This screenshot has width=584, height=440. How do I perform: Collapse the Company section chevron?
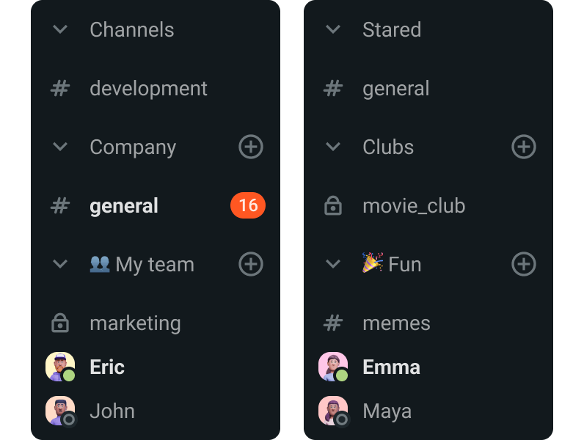(60, 147)
